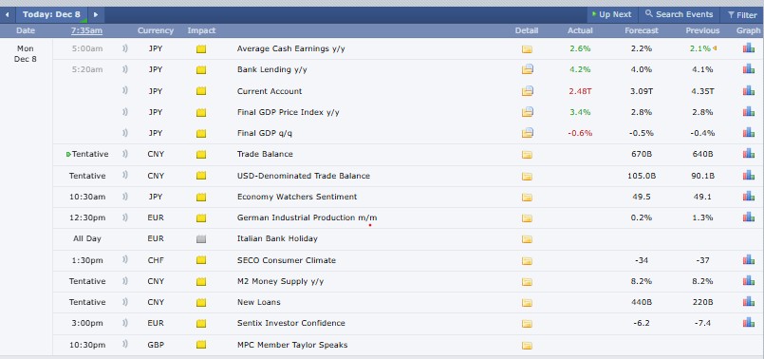Open detail folder for SECO Consumer Climate
This screenshot has height=359, width=764.
click(x=527, y=260)
